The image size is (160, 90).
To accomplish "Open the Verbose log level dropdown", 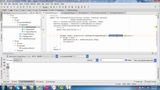I will 97,60.
